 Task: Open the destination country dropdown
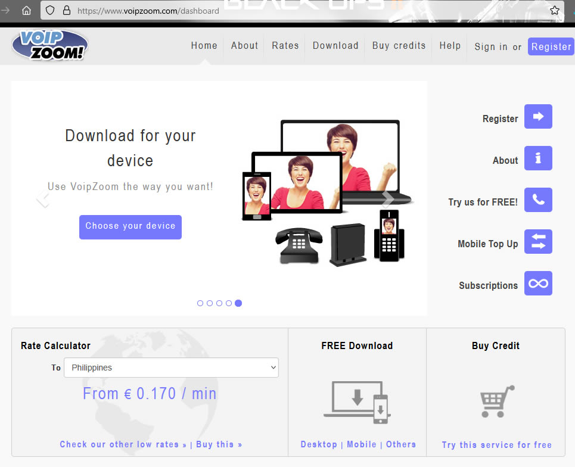171,368
